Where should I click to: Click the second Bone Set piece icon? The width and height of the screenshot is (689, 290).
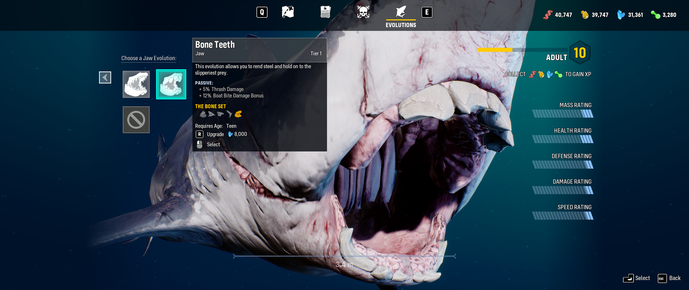212,114
